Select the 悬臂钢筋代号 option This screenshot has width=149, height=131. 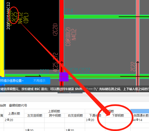[x=18, y=105]
